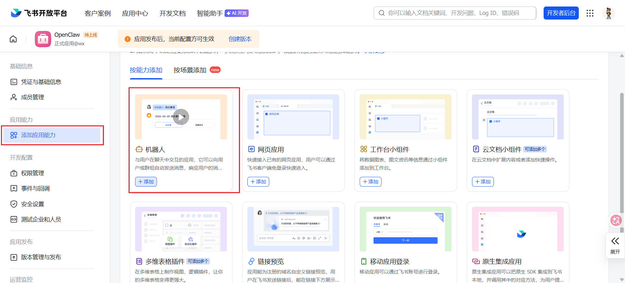Switch to the 按场景添加 tab
This screenshot has height=283, width=625.
coord(190,70)
